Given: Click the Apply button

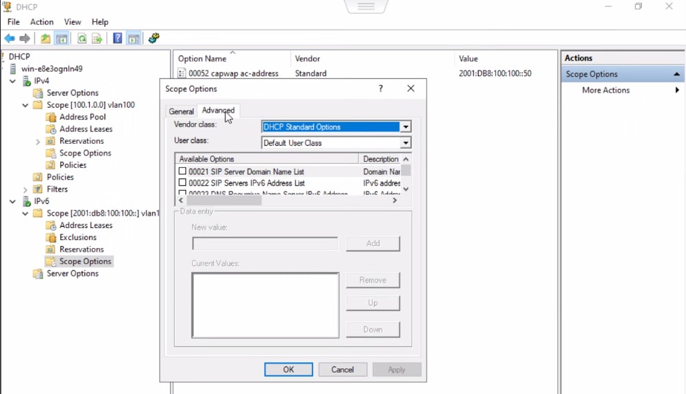Looking at the screenshot, I should pyautogui.click(x=397, y=370).
